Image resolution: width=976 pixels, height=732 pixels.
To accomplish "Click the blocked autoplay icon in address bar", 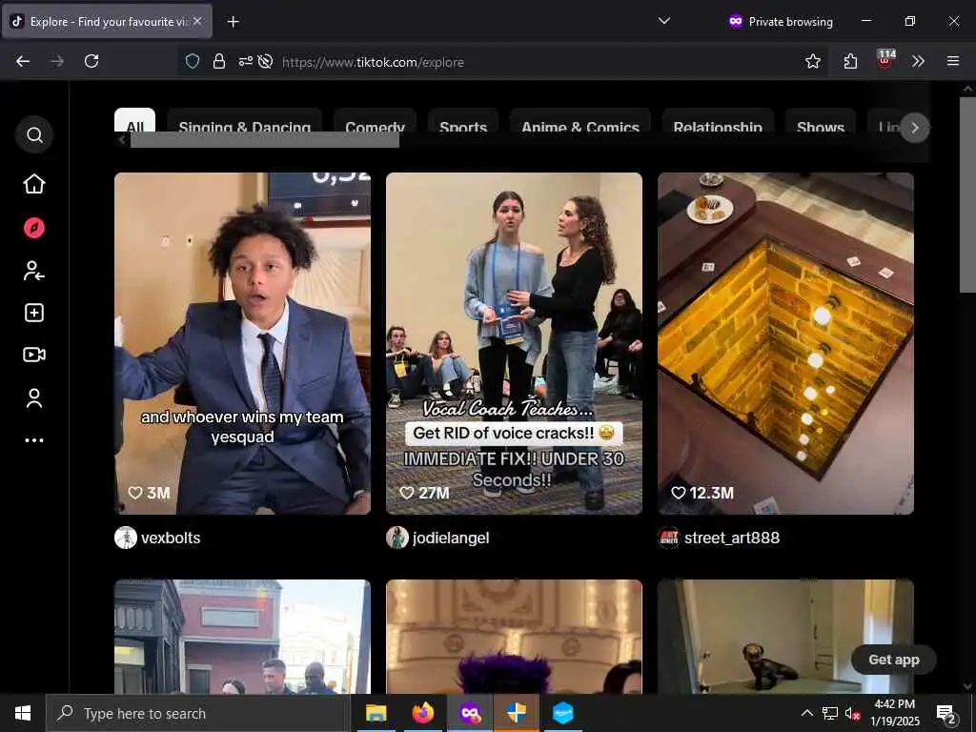I will [265, 61].
